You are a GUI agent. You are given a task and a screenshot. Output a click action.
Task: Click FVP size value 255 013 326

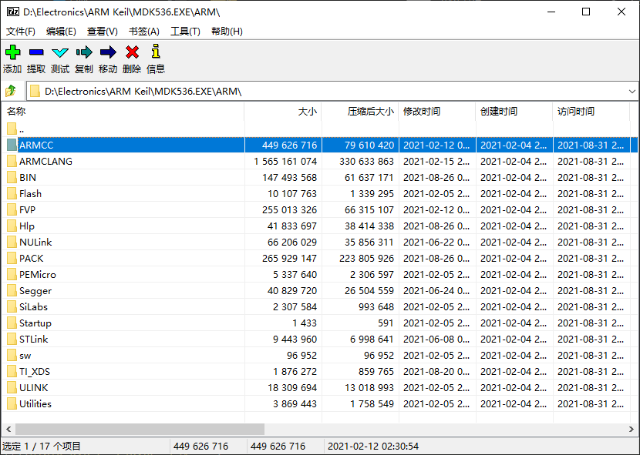tap(289, 210)
